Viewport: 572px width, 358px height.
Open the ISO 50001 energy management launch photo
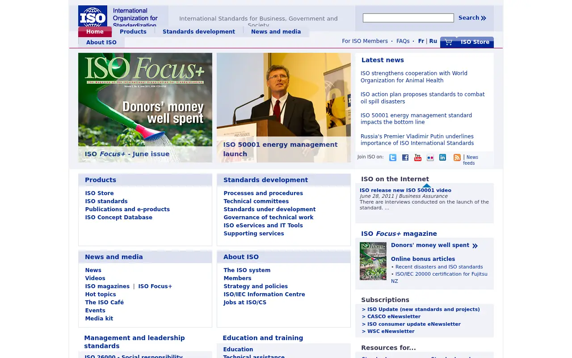pos(284,107)
